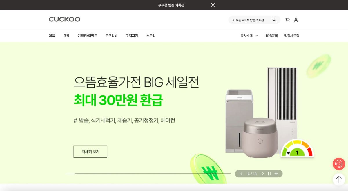The image size is (348, 191).
Task: Click the search magnifier icon
Action: coord(274,20)
